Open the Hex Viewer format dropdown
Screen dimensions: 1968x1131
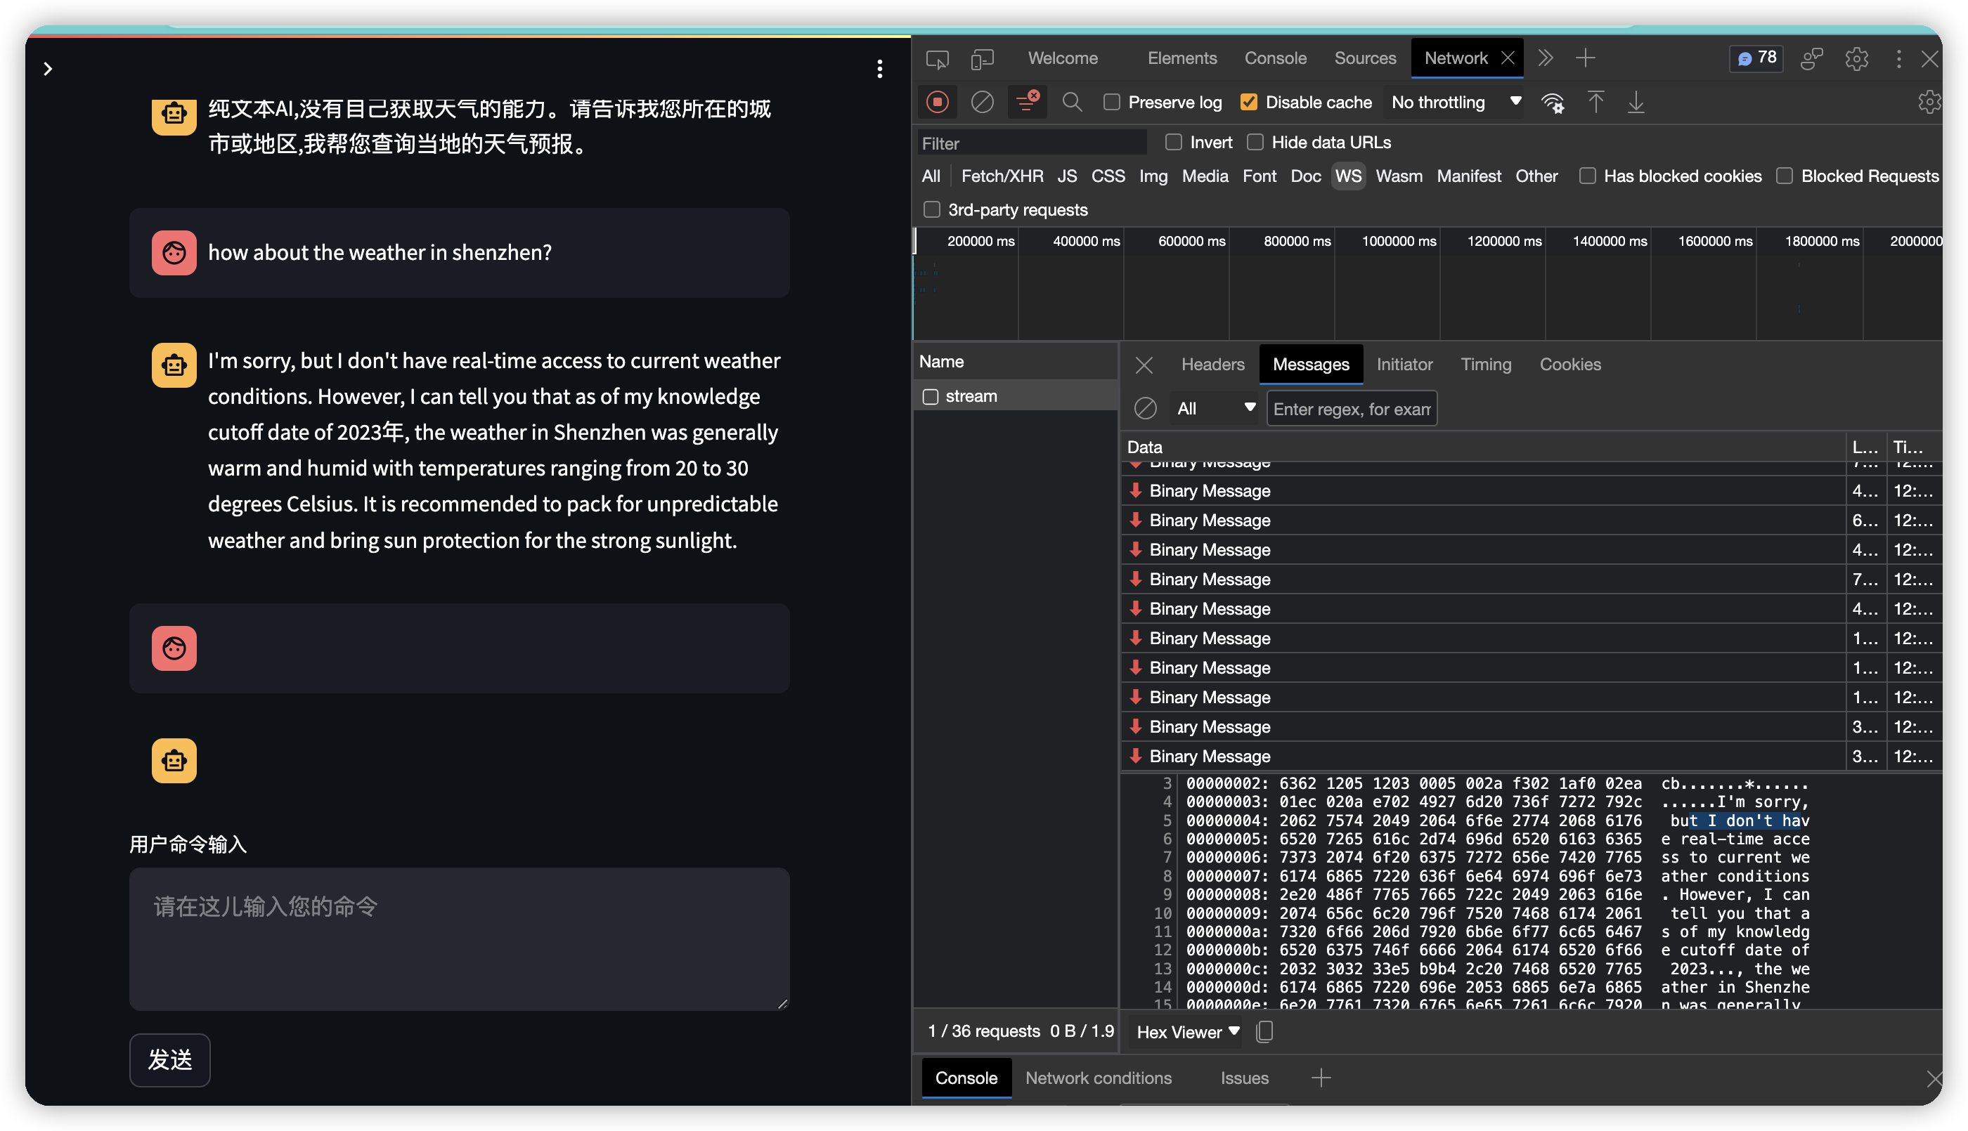(1186, 1031)
